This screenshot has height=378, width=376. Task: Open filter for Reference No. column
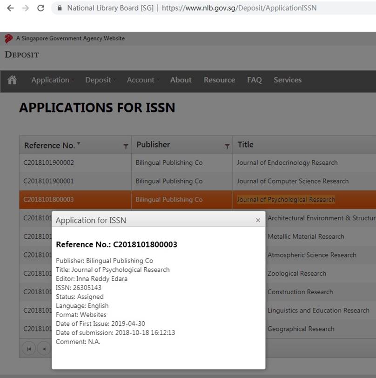pos(126,146)
